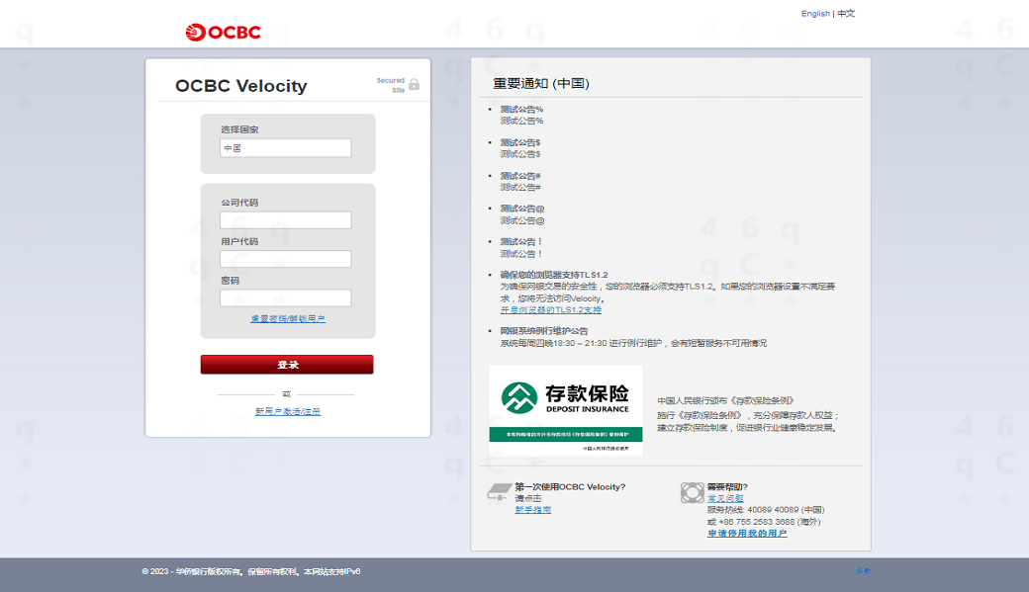Image resolution: width=1029 pixels, height=592 pixels.
Task: Focus the 密码 password field
Action: (286, 298)
